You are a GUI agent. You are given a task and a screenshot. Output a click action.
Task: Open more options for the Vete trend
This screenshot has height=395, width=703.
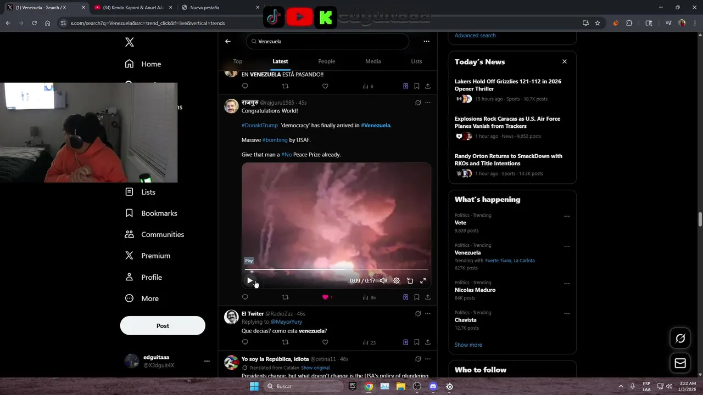coord(567,216)
